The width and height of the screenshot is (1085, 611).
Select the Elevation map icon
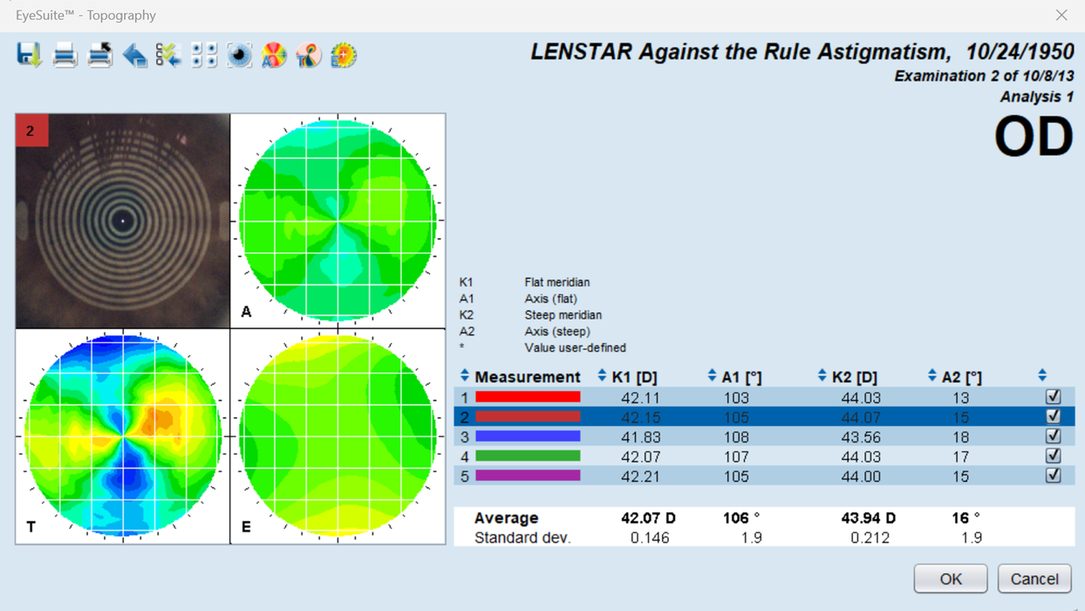(342, 54)
